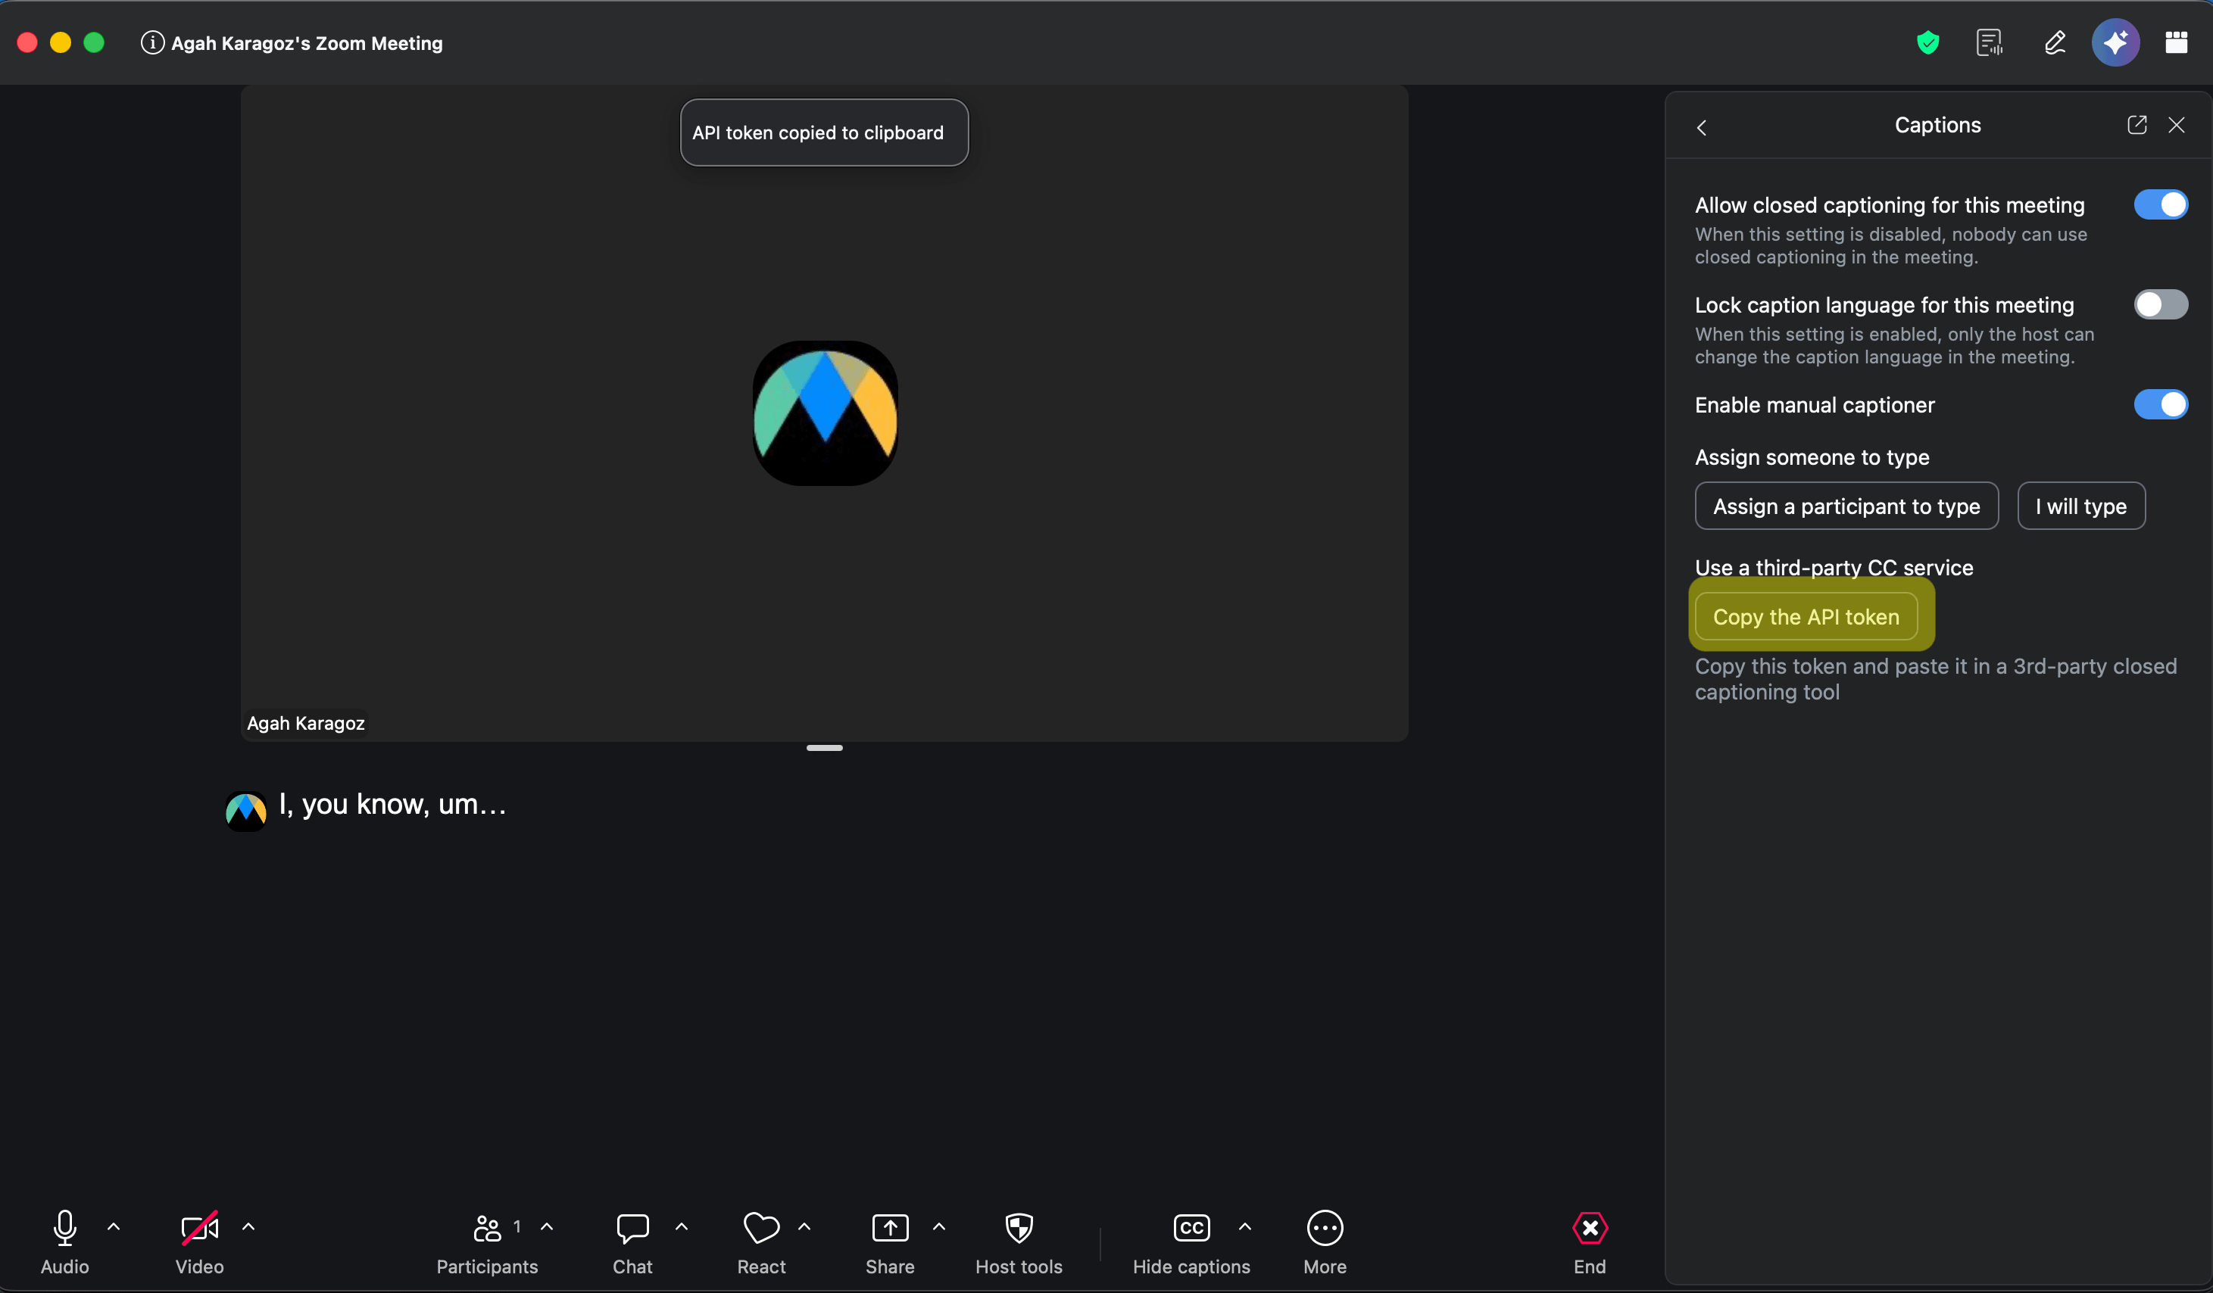Open the AI Companion sparkle icon
Viewport: 2213px width, 1293px height.
coord(2115,42)
